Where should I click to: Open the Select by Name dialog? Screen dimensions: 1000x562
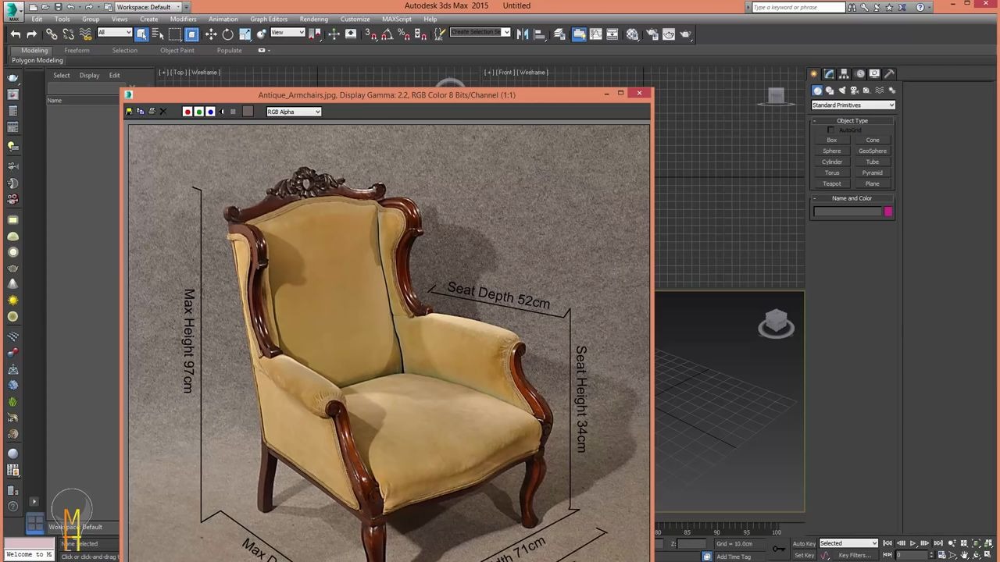coord(158,33)
